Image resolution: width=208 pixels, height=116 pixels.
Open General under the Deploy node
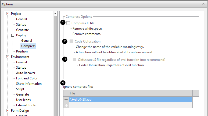[x=27, y=41]
